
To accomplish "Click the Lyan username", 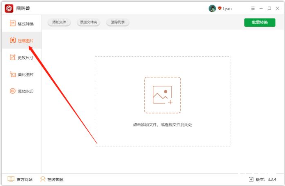I will [227, 9].
